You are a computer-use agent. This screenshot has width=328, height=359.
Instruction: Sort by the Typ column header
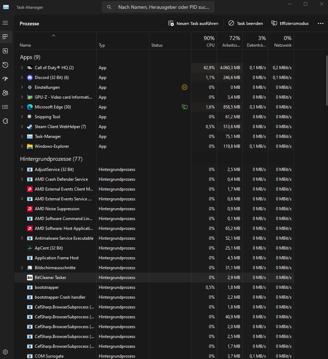(x=123, y=41)
